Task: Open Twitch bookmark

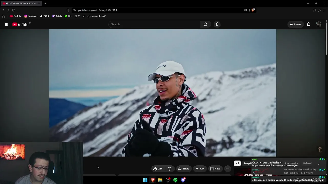Action: (57, 16)
